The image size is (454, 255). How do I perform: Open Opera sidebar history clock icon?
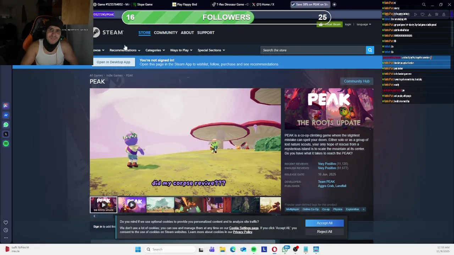(6, 230)
